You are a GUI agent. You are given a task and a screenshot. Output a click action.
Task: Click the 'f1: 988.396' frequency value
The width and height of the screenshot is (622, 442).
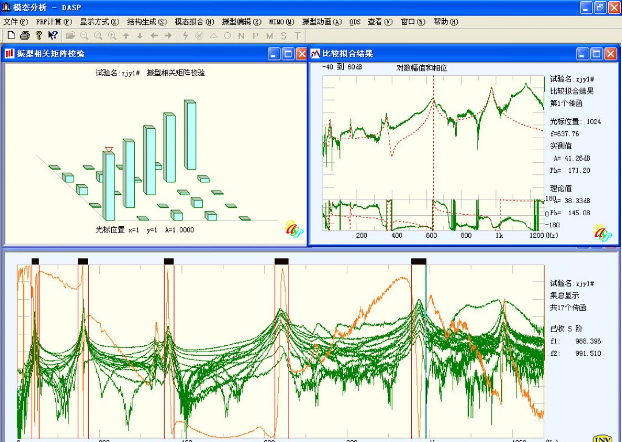(575, 341)
